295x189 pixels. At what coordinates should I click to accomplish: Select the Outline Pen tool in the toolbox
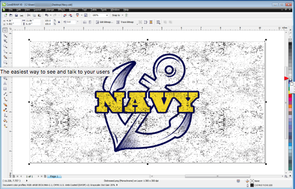pyautogui.click(x=5, y=115)
